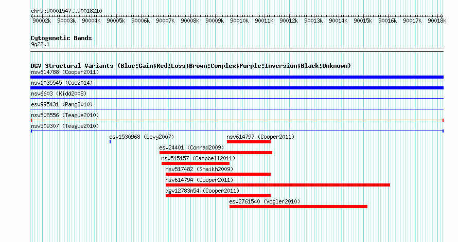Click the small blue marker of esv1530968

[x=110, y=142]
